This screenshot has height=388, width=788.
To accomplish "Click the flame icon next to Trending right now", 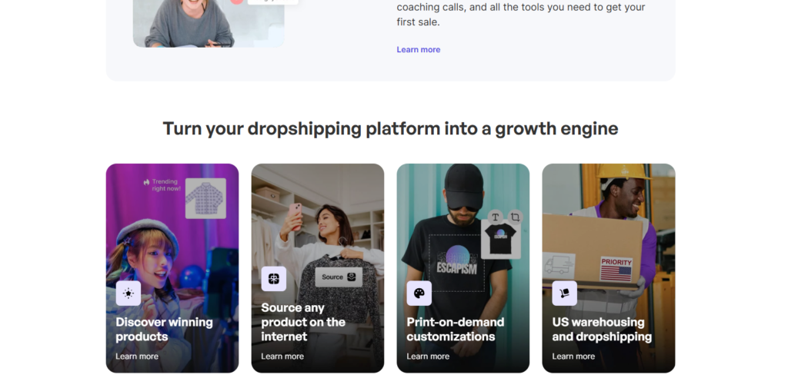I will [x=146, y=182].
